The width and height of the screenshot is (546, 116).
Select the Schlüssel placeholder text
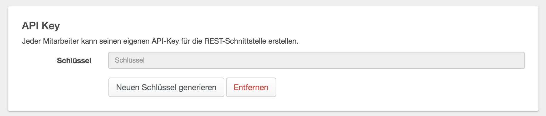click(x=130, y=60)
